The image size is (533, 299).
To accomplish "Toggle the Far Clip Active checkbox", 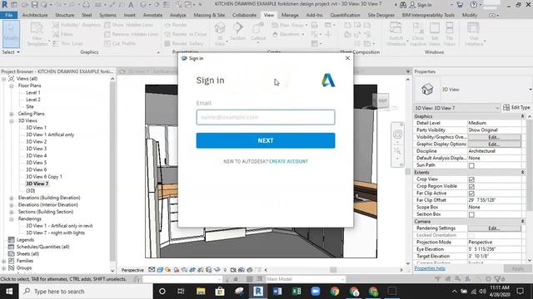I will [x=471, y=194].
